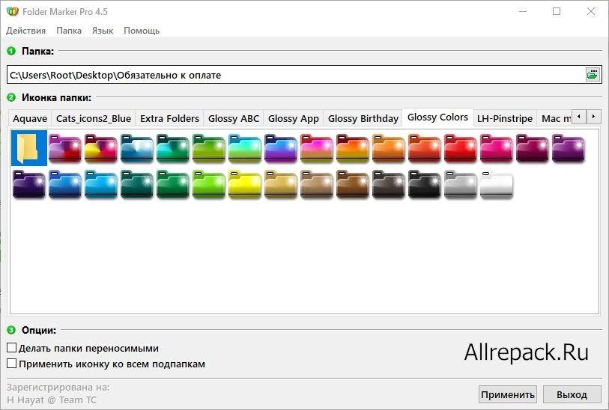Image resolution: width=609 pixels, height=410 pixels.
Task: Select the Glossy Colors tab
Action: tap(437, 117)
